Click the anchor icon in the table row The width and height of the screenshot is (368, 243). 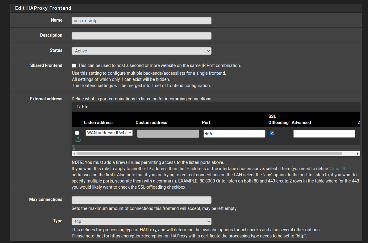(78, 140)
